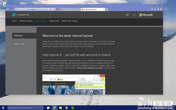Open the Community nav item
176x110 pixels.
[54, 21]
